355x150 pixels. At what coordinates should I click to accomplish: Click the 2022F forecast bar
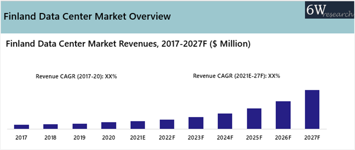(167, 124)
